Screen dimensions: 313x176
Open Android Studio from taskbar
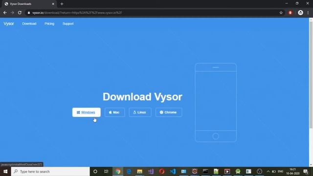238,172
